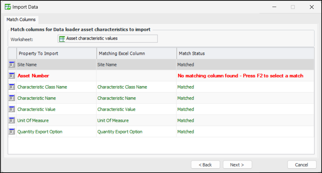Select the red No matching column found message

(240, 76)
